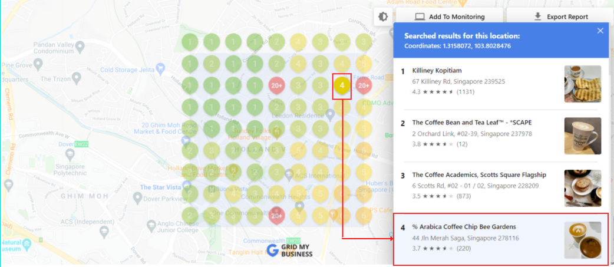This screenshot has height=267, width=614.
Task: Open the Dover Parkview map pin
Action: [x=137, y=199]
